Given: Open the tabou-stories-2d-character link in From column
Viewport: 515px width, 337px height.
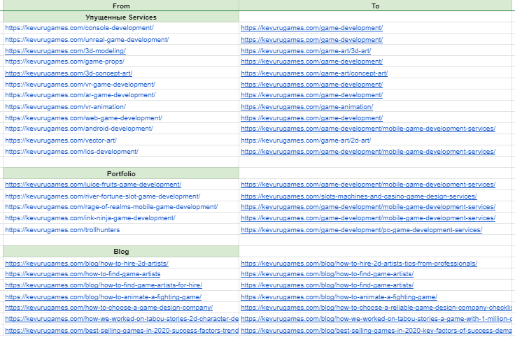Looking at the screenshot, I should click(122, 319).
